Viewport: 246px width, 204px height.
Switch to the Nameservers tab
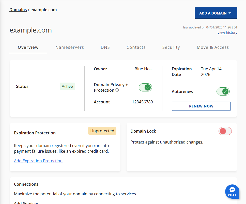point(70,47)
